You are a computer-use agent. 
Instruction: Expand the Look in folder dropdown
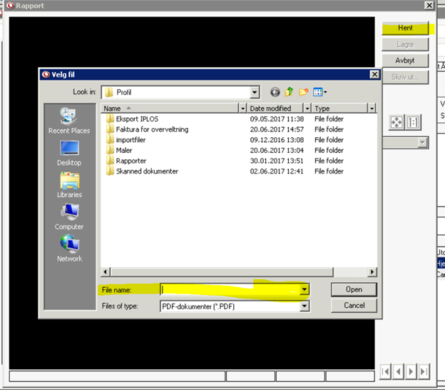tap(254, 92)
